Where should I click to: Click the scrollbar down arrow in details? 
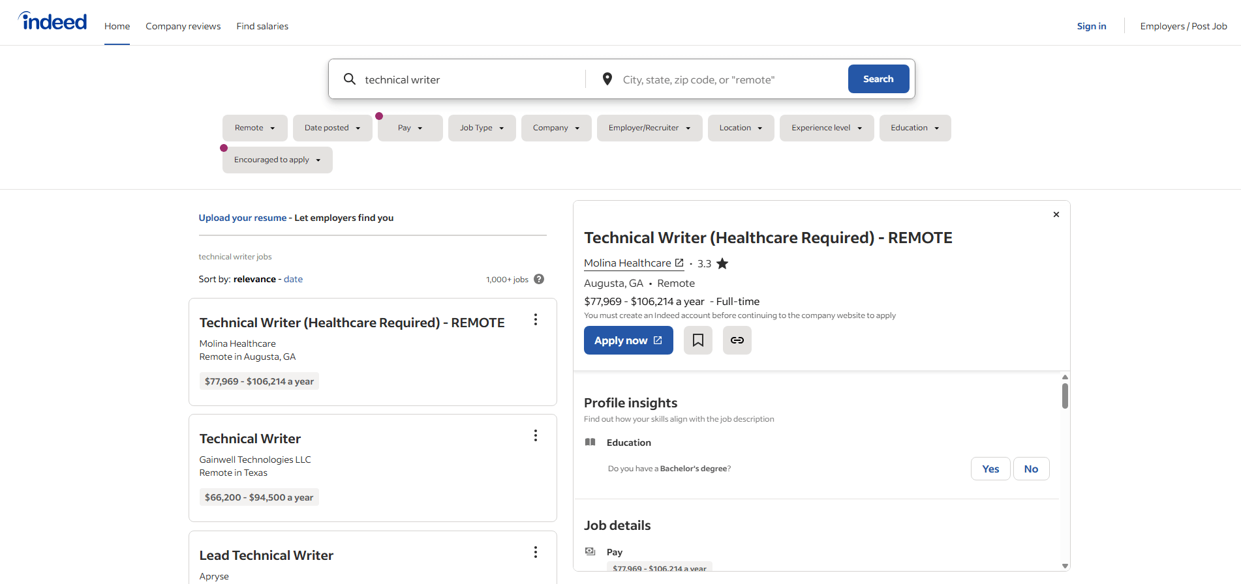click(1065, 566)
